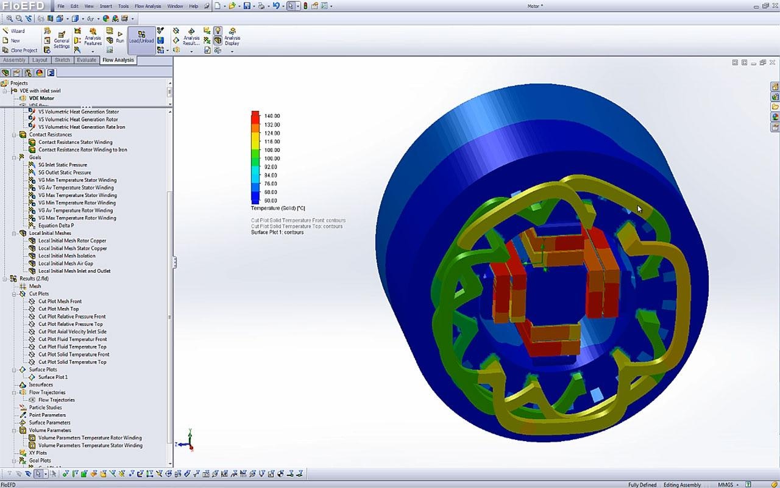The height and width of the screenshot is (488, 780).
Task: Open the File menu
Action: coord(61,6)
